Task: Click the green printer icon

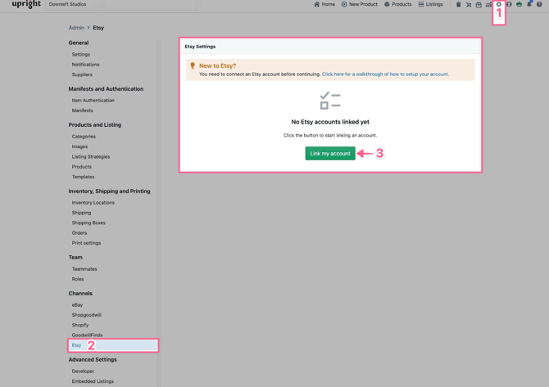Action: [x=520, y=4]
